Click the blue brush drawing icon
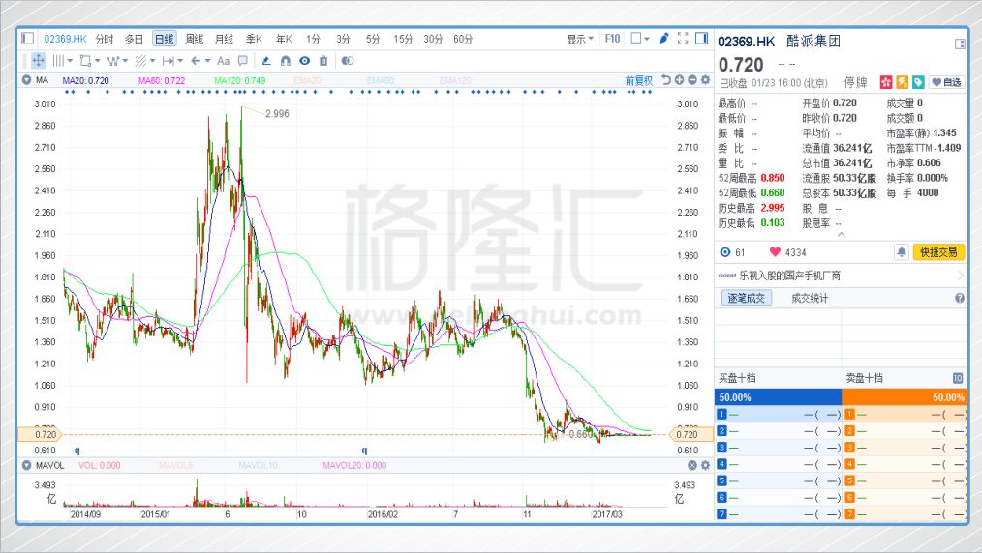The width and height of the screenshot is (982, 553). [663, 38]
